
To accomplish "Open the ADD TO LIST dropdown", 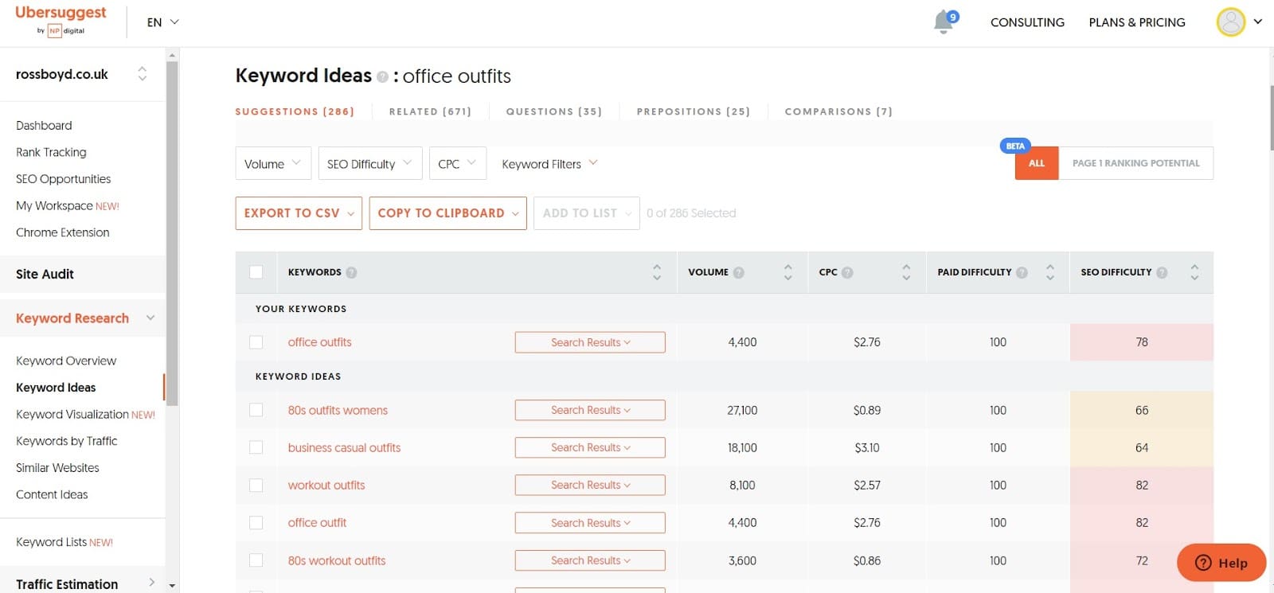I will (587, 213).
